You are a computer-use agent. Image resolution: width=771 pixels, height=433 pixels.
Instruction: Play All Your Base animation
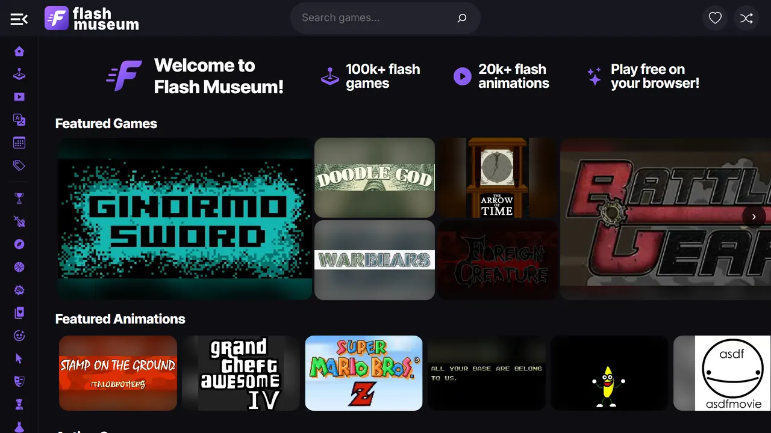tap(487, 373)
